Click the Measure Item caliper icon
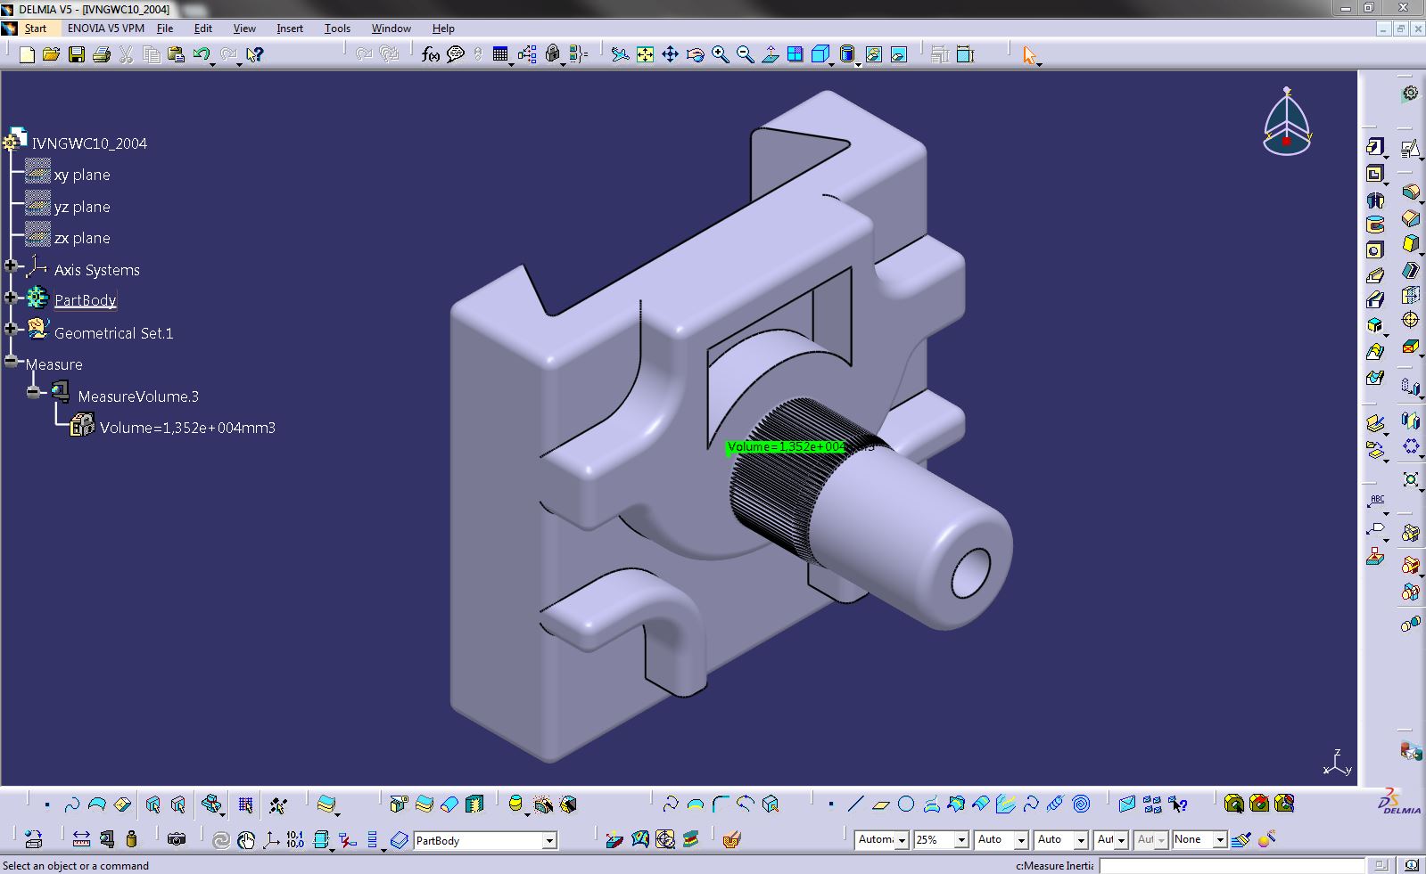Screen dimensions: 1426x874 (107, 839)
